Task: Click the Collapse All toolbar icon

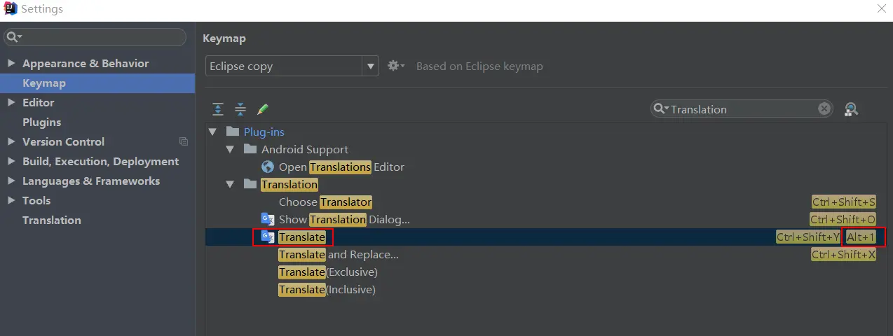Action: (240, 109)
